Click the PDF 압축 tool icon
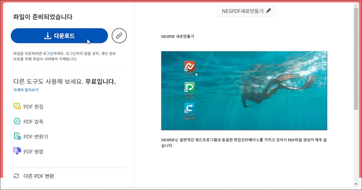Image resolution: width=362 pixels, height=190 pixels. click(x=17, y=121)
